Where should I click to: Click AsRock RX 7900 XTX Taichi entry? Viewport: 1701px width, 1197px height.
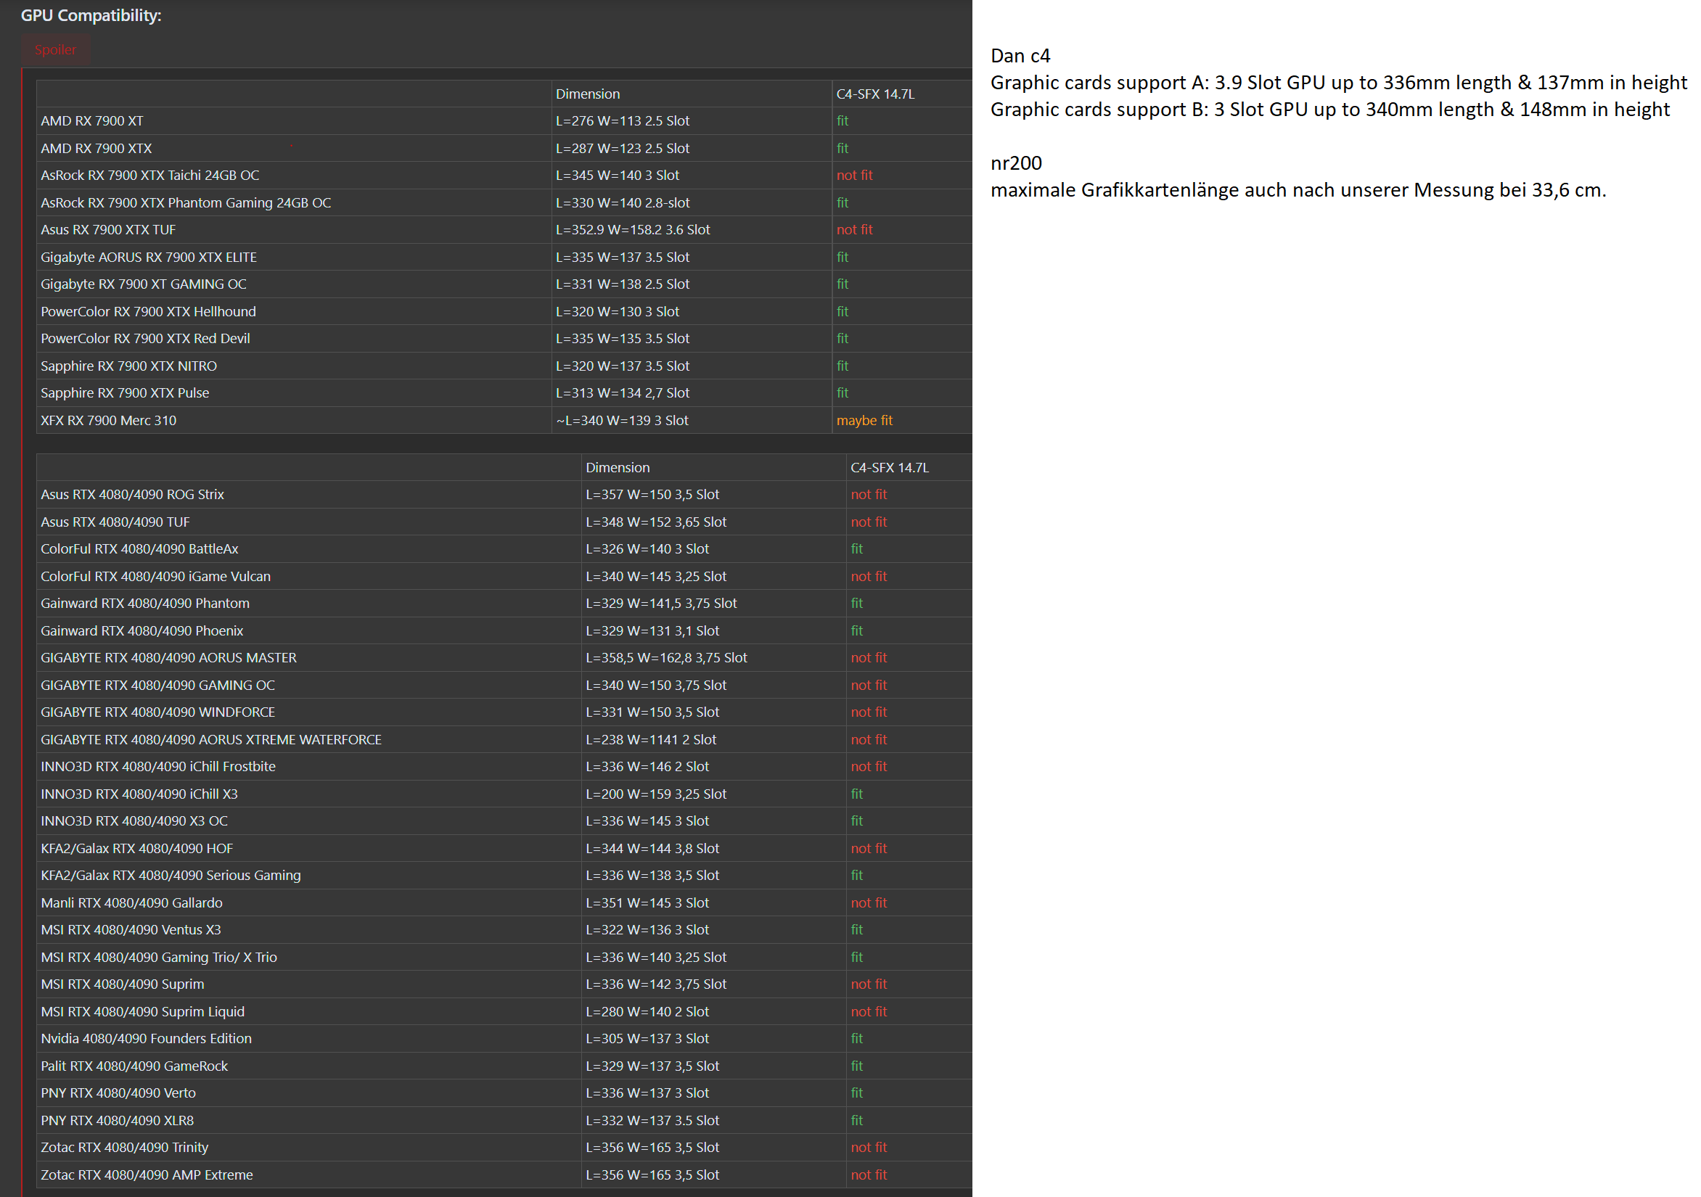149,176
